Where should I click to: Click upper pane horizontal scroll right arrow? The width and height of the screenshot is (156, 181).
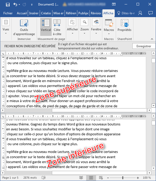(x=150, y=110)
